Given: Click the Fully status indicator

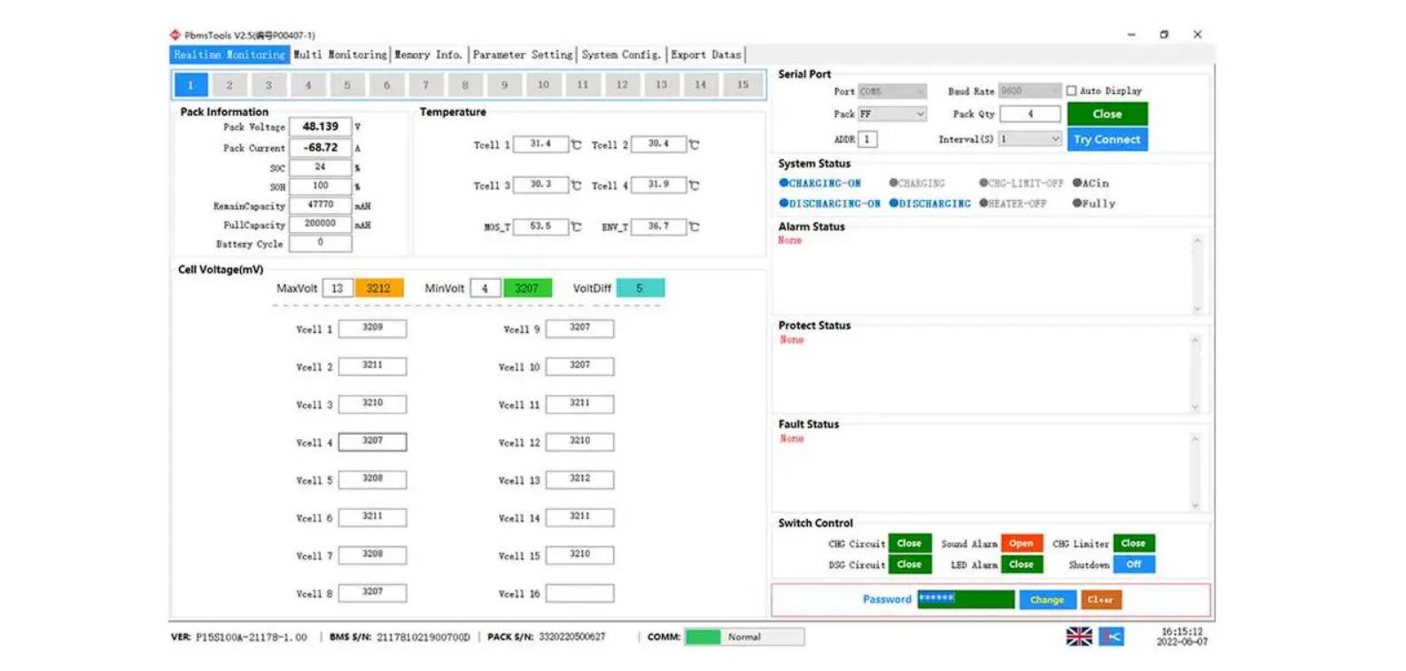Looking at the screenshot, I should pyautogui.click(x=1094, y=204).
